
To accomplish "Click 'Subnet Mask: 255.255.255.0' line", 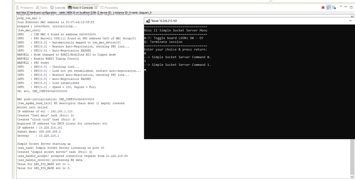I will 39,132.
